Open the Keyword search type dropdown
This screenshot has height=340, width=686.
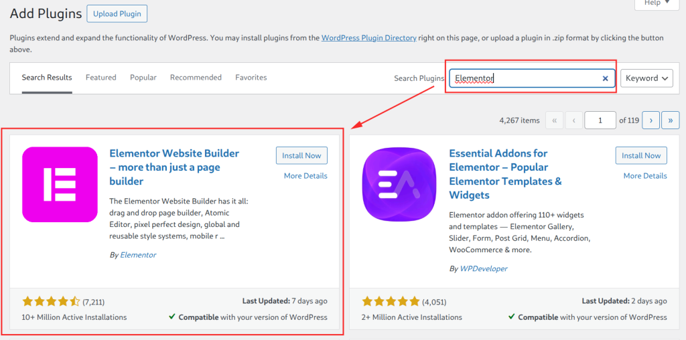coord(646,78)
